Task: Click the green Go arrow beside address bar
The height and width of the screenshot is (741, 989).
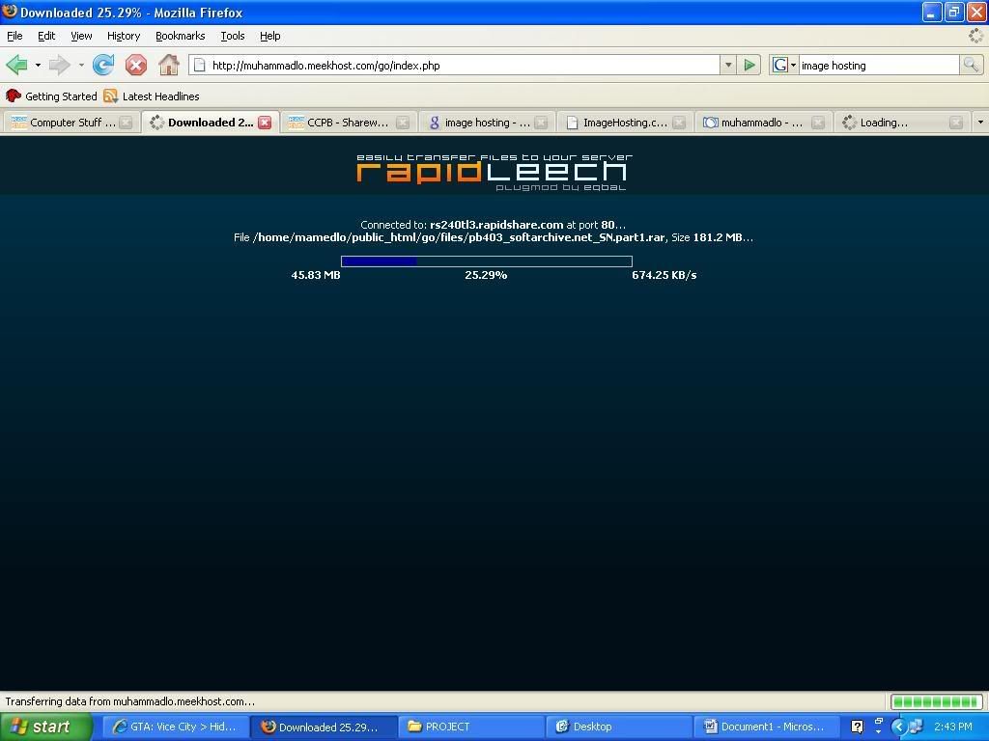Action: click(x=749, y=65)
